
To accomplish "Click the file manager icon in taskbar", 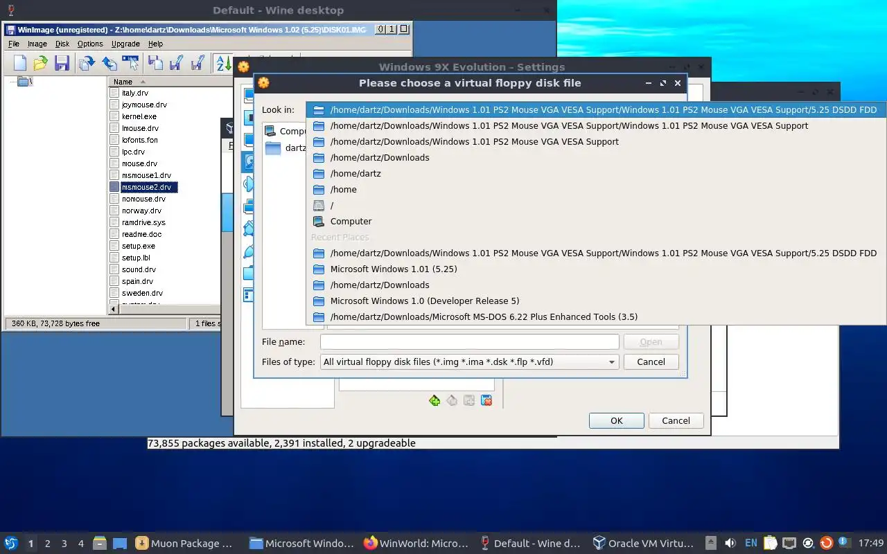I will 99,543.
